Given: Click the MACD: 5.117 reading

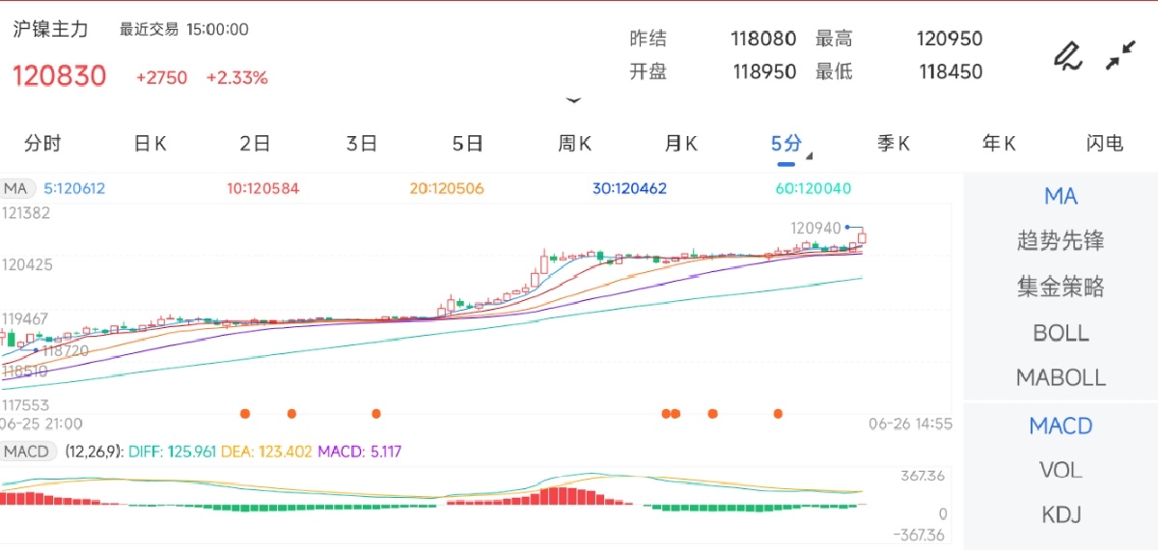Looking at the screenshot, I should (x=359, y=451).
